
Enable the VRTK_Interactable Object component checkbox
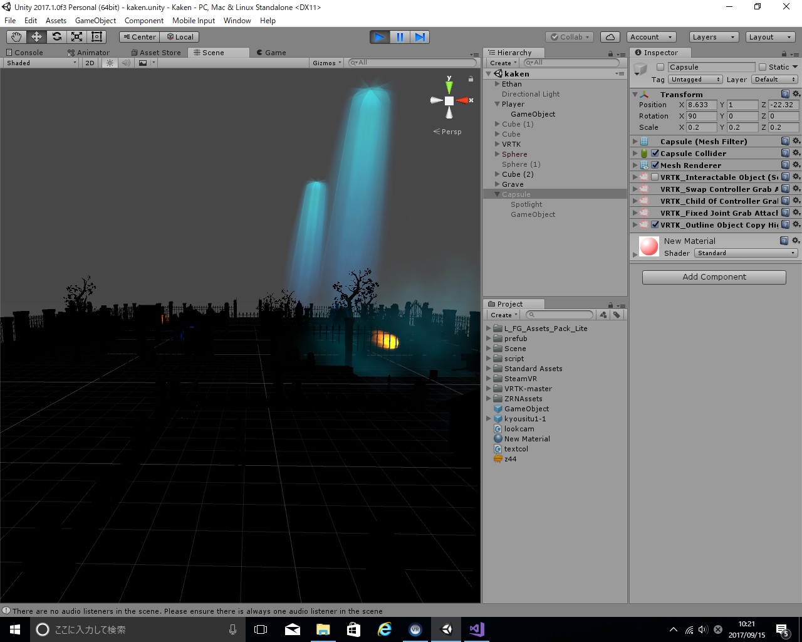pos(655,177)
